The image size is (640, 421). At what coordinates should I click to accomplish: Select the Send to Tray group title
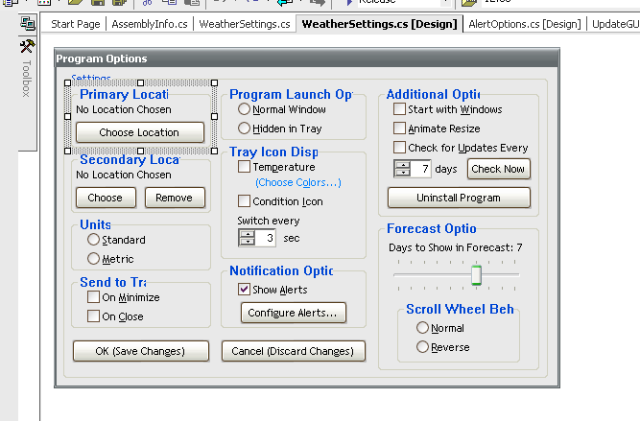coord(113,282)
